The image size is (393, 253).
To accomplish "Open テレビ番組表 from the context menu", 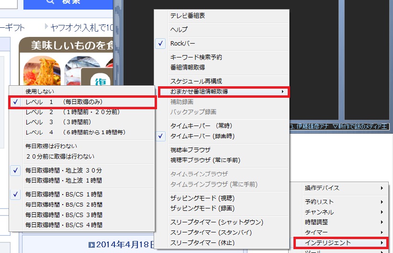I will click(188, 16).
